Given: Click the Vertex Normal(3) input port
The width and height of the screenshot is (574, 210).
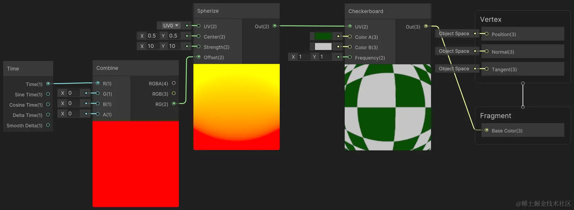Looking at the screenshot, I should (x=487, y=51).
